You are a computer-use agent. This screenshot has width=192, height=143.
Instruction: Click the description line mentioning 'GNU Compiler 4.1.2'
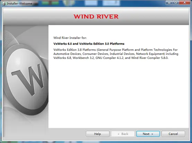(x=111, y=58)
